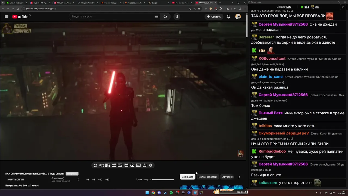Click the clapperboard cinema mode icon
Screen dimensions: 348x196
point(114,165)
